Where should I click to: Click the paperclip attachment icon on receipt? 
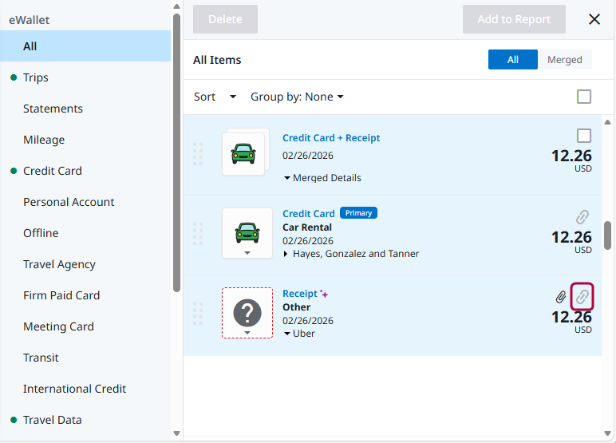[561, 297]
